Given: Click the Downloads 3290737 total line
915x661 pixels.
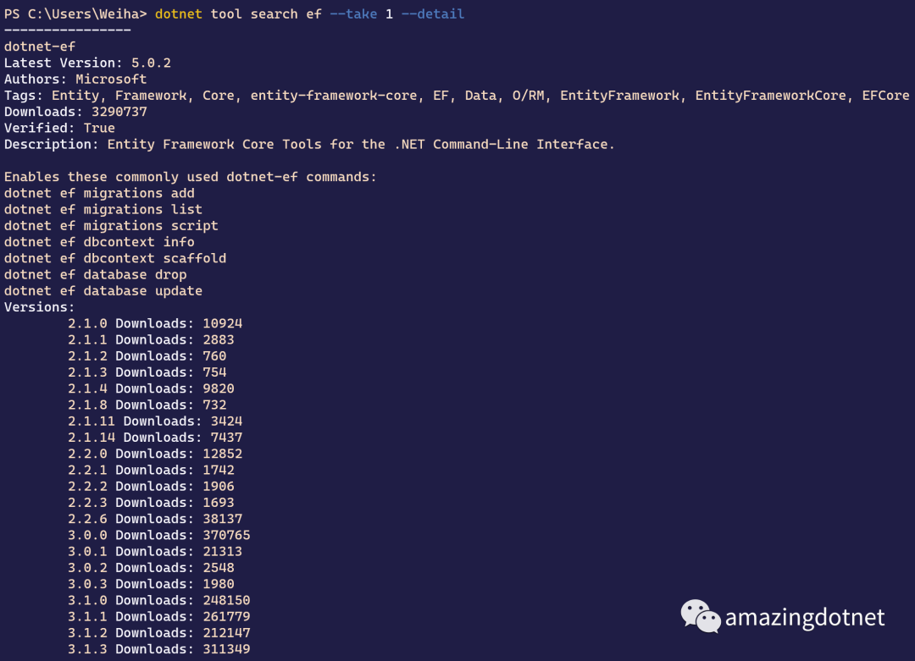Looking at the screenshot, I should [x=75, y=112].
